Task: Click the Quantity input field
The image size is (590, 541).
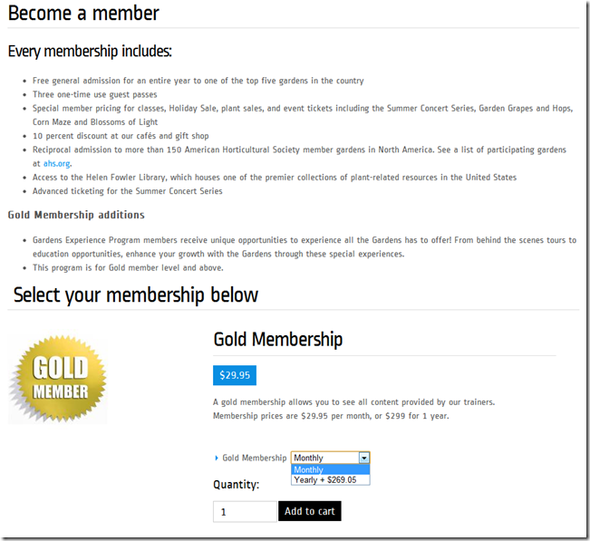Action: [245, 511]
